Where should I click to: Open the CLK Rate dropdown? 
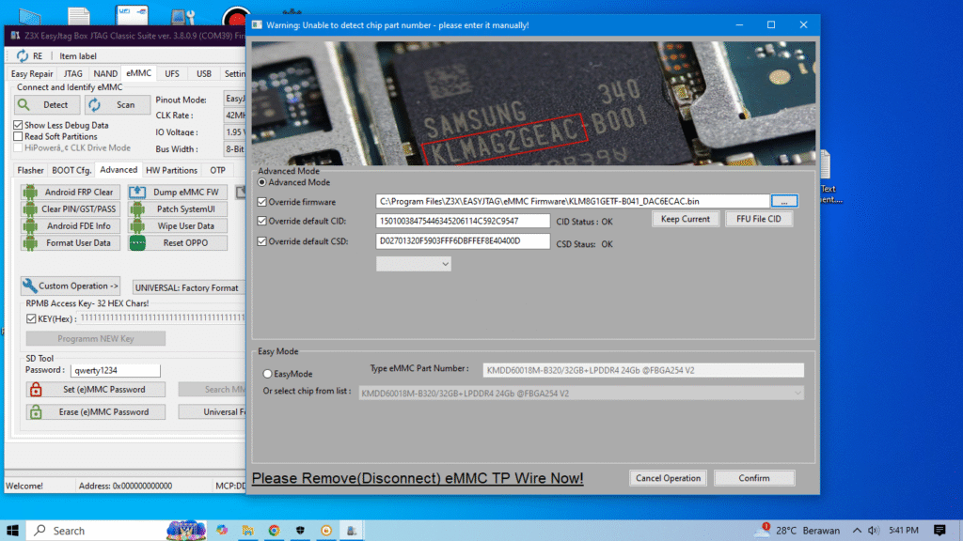click(x=234, y=116)
